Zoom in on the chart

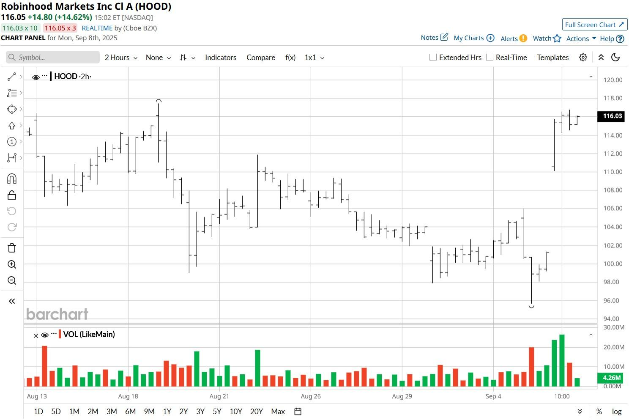(12, 264)
